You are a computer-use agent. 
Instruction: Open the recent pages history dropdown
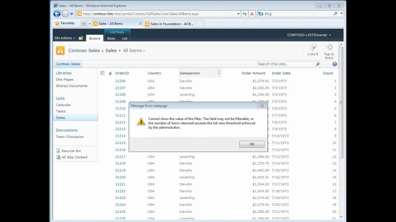(72, 14)
